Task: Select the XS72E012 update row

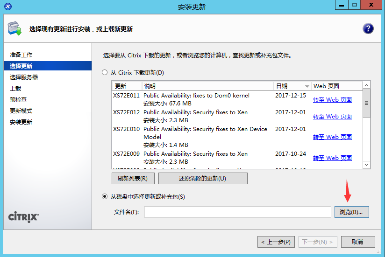Action: [x=237, y=116]
